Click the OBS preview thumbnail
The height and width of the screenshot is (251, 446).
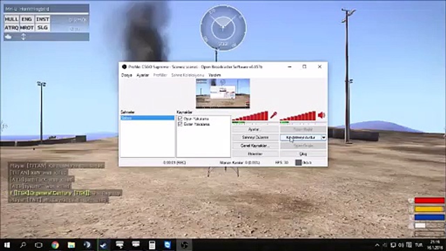coord(223,93)
